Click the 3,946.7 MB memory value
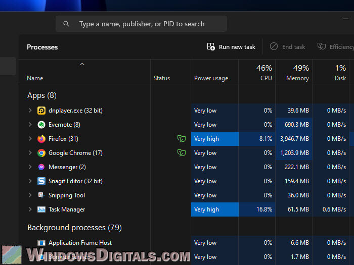 click(294, 139)
